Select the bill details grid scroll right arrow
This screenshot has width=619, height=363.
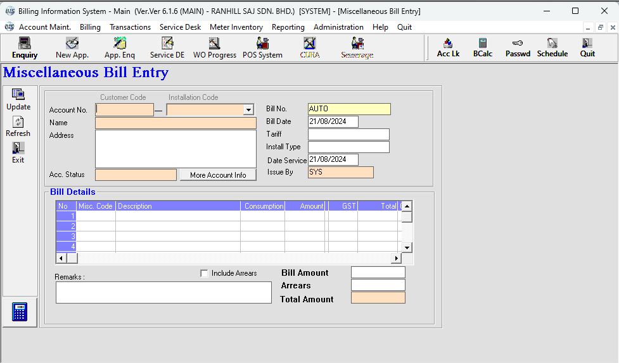396,258
